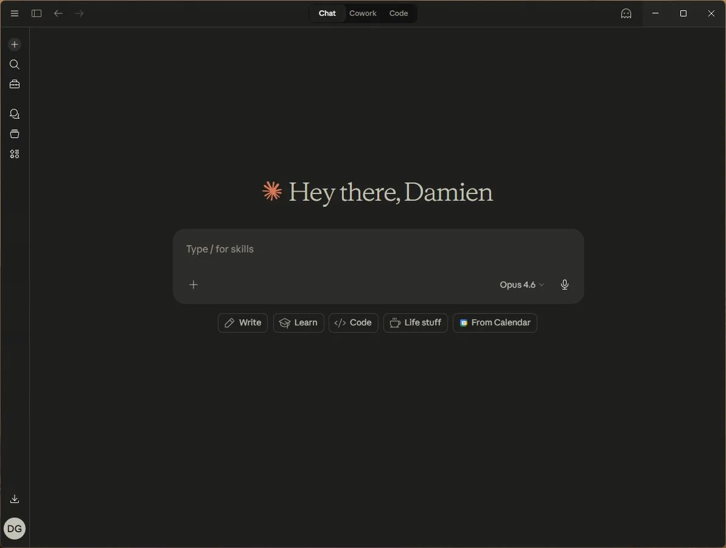Screen dimensions: 726x548
Task: Open the DG profile avatar
Action: (x=15, y=529)
